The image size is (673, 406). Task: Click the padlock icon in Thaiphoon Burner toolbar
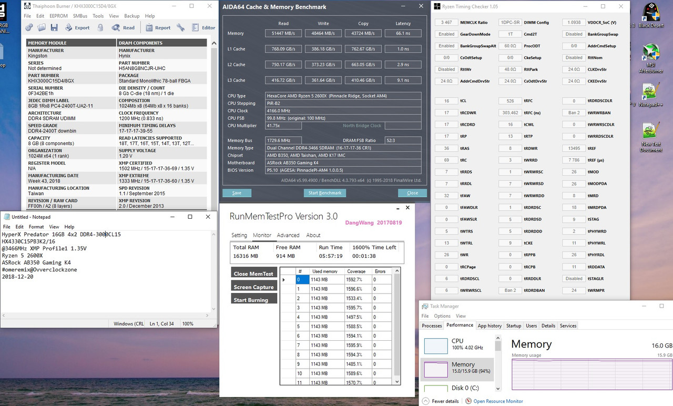tap(100, 27)
